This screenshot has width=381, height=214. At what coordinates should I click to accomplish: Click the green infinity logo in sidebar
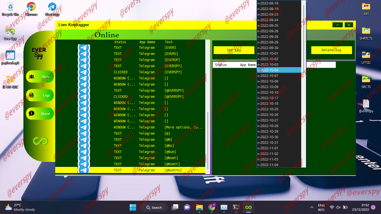pyautogui.click(x=40, y=141)
